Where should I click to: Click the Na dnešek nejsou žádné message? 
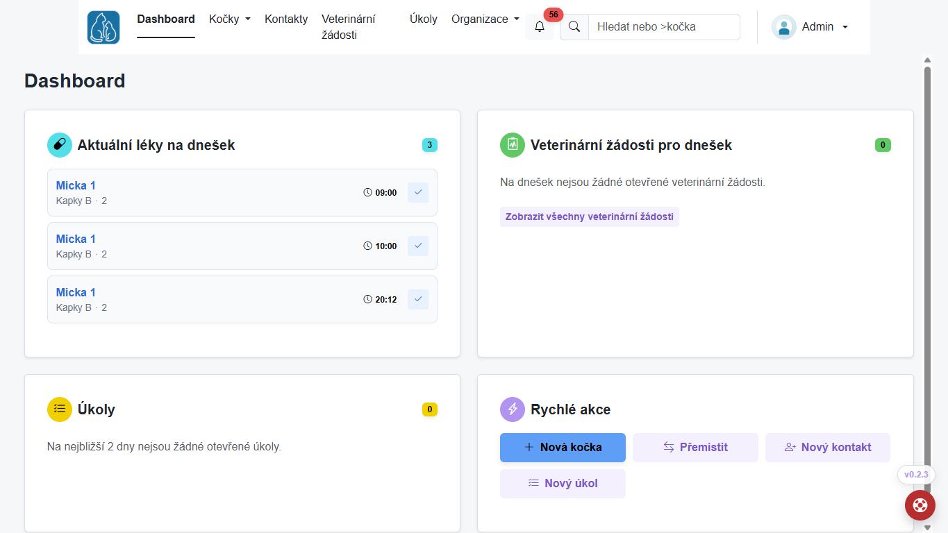(x=633, y=183)
